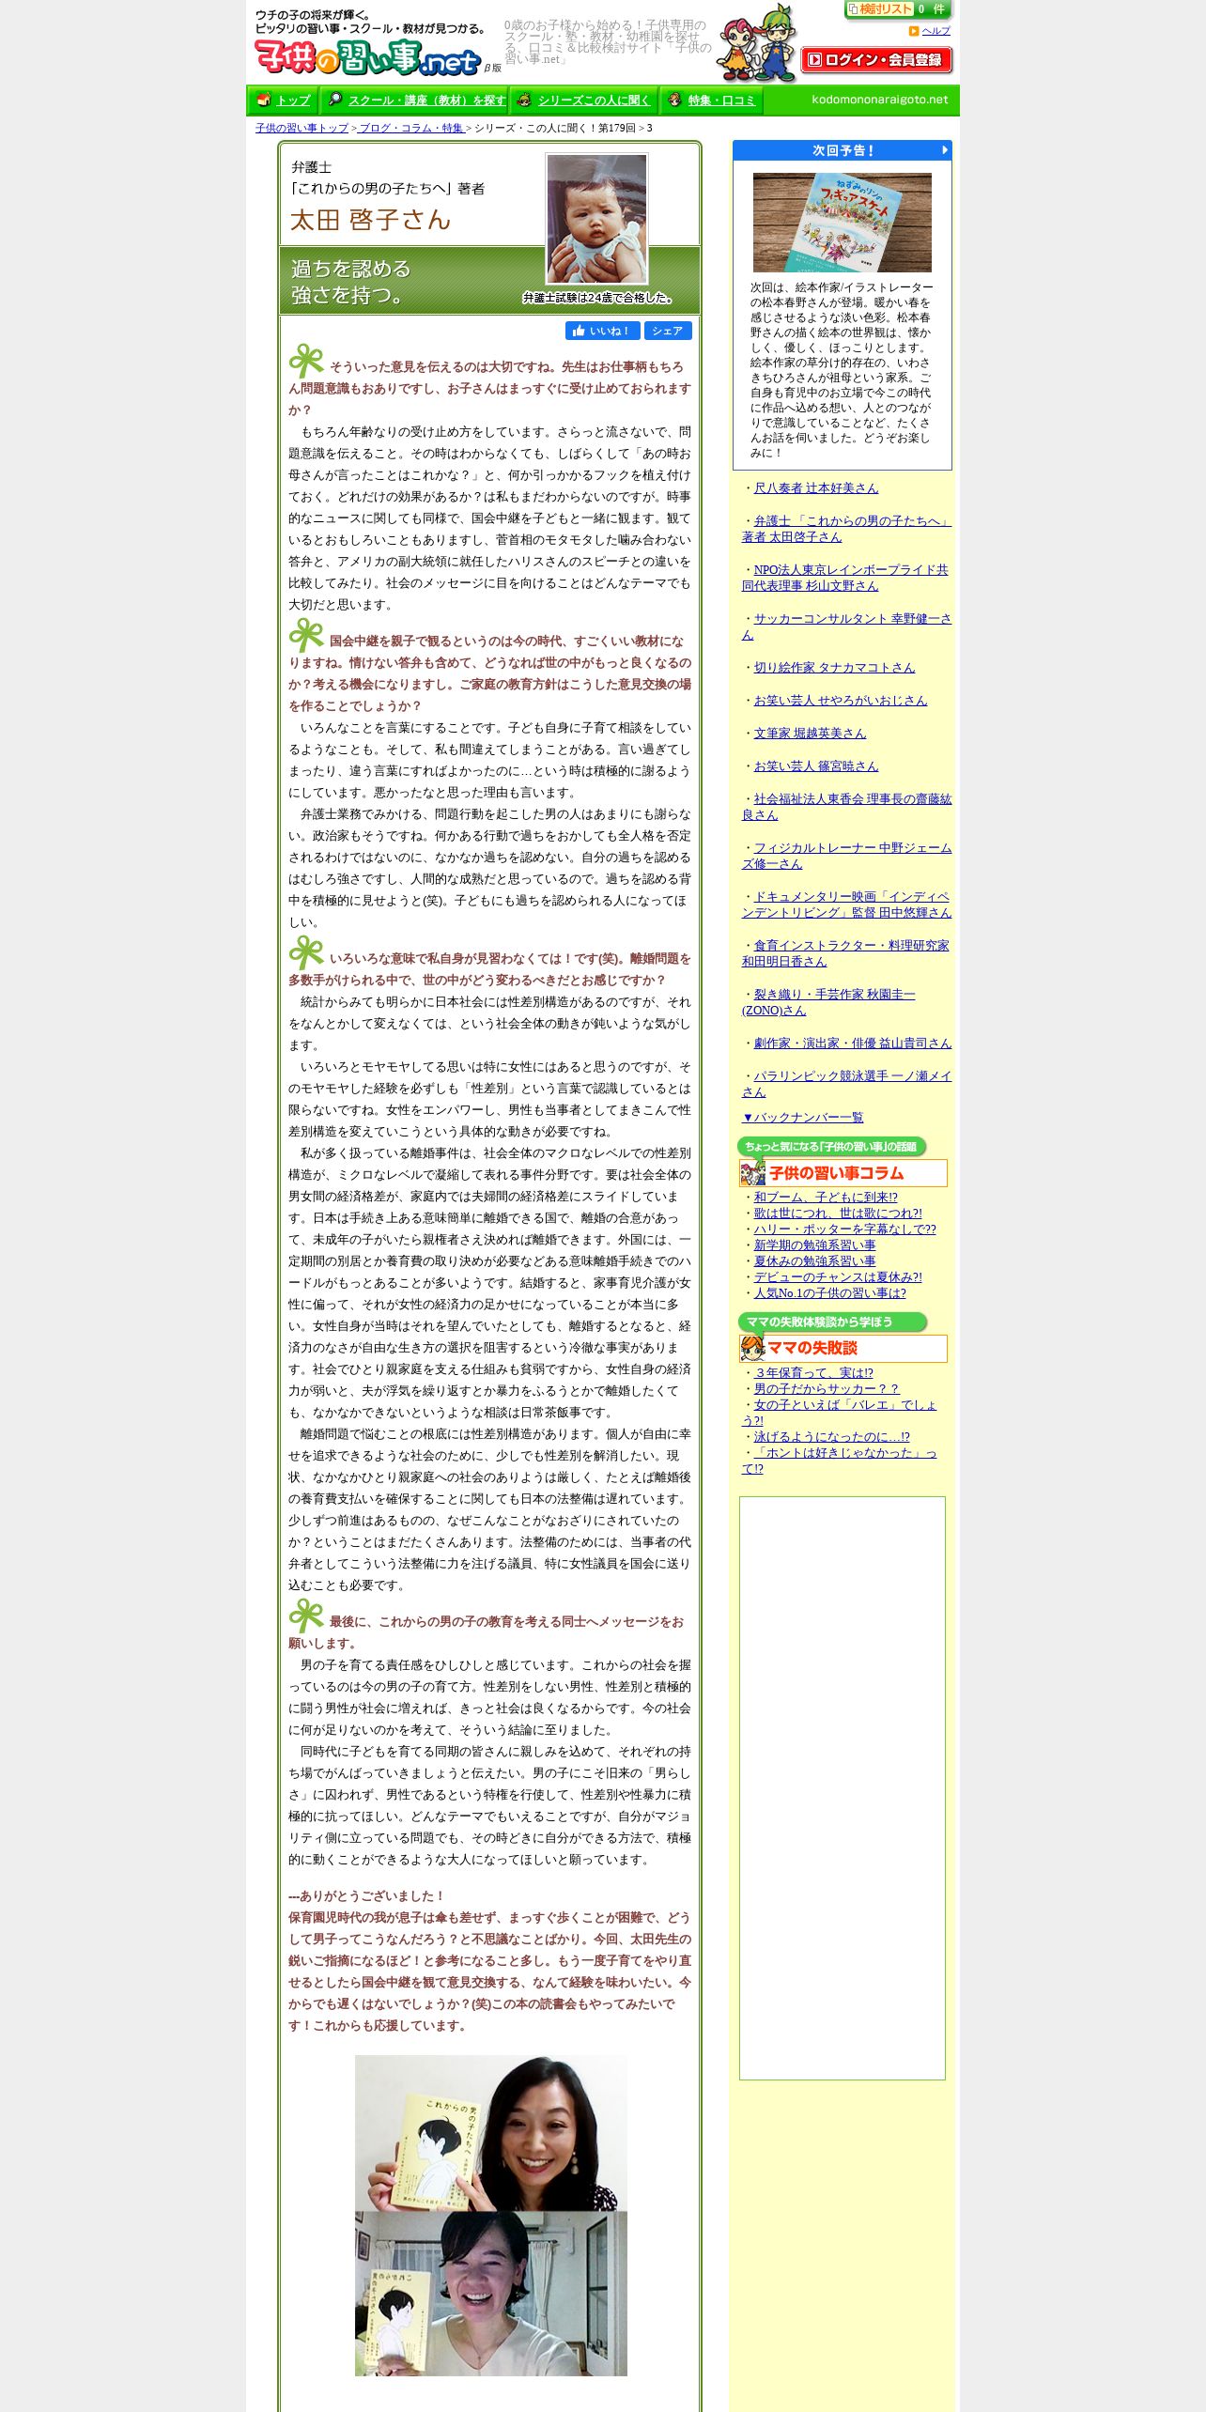Open the 検討リスト counter button
Image resolution: width=1206 pixels, height=2412 pixels.
coord(898,9)
